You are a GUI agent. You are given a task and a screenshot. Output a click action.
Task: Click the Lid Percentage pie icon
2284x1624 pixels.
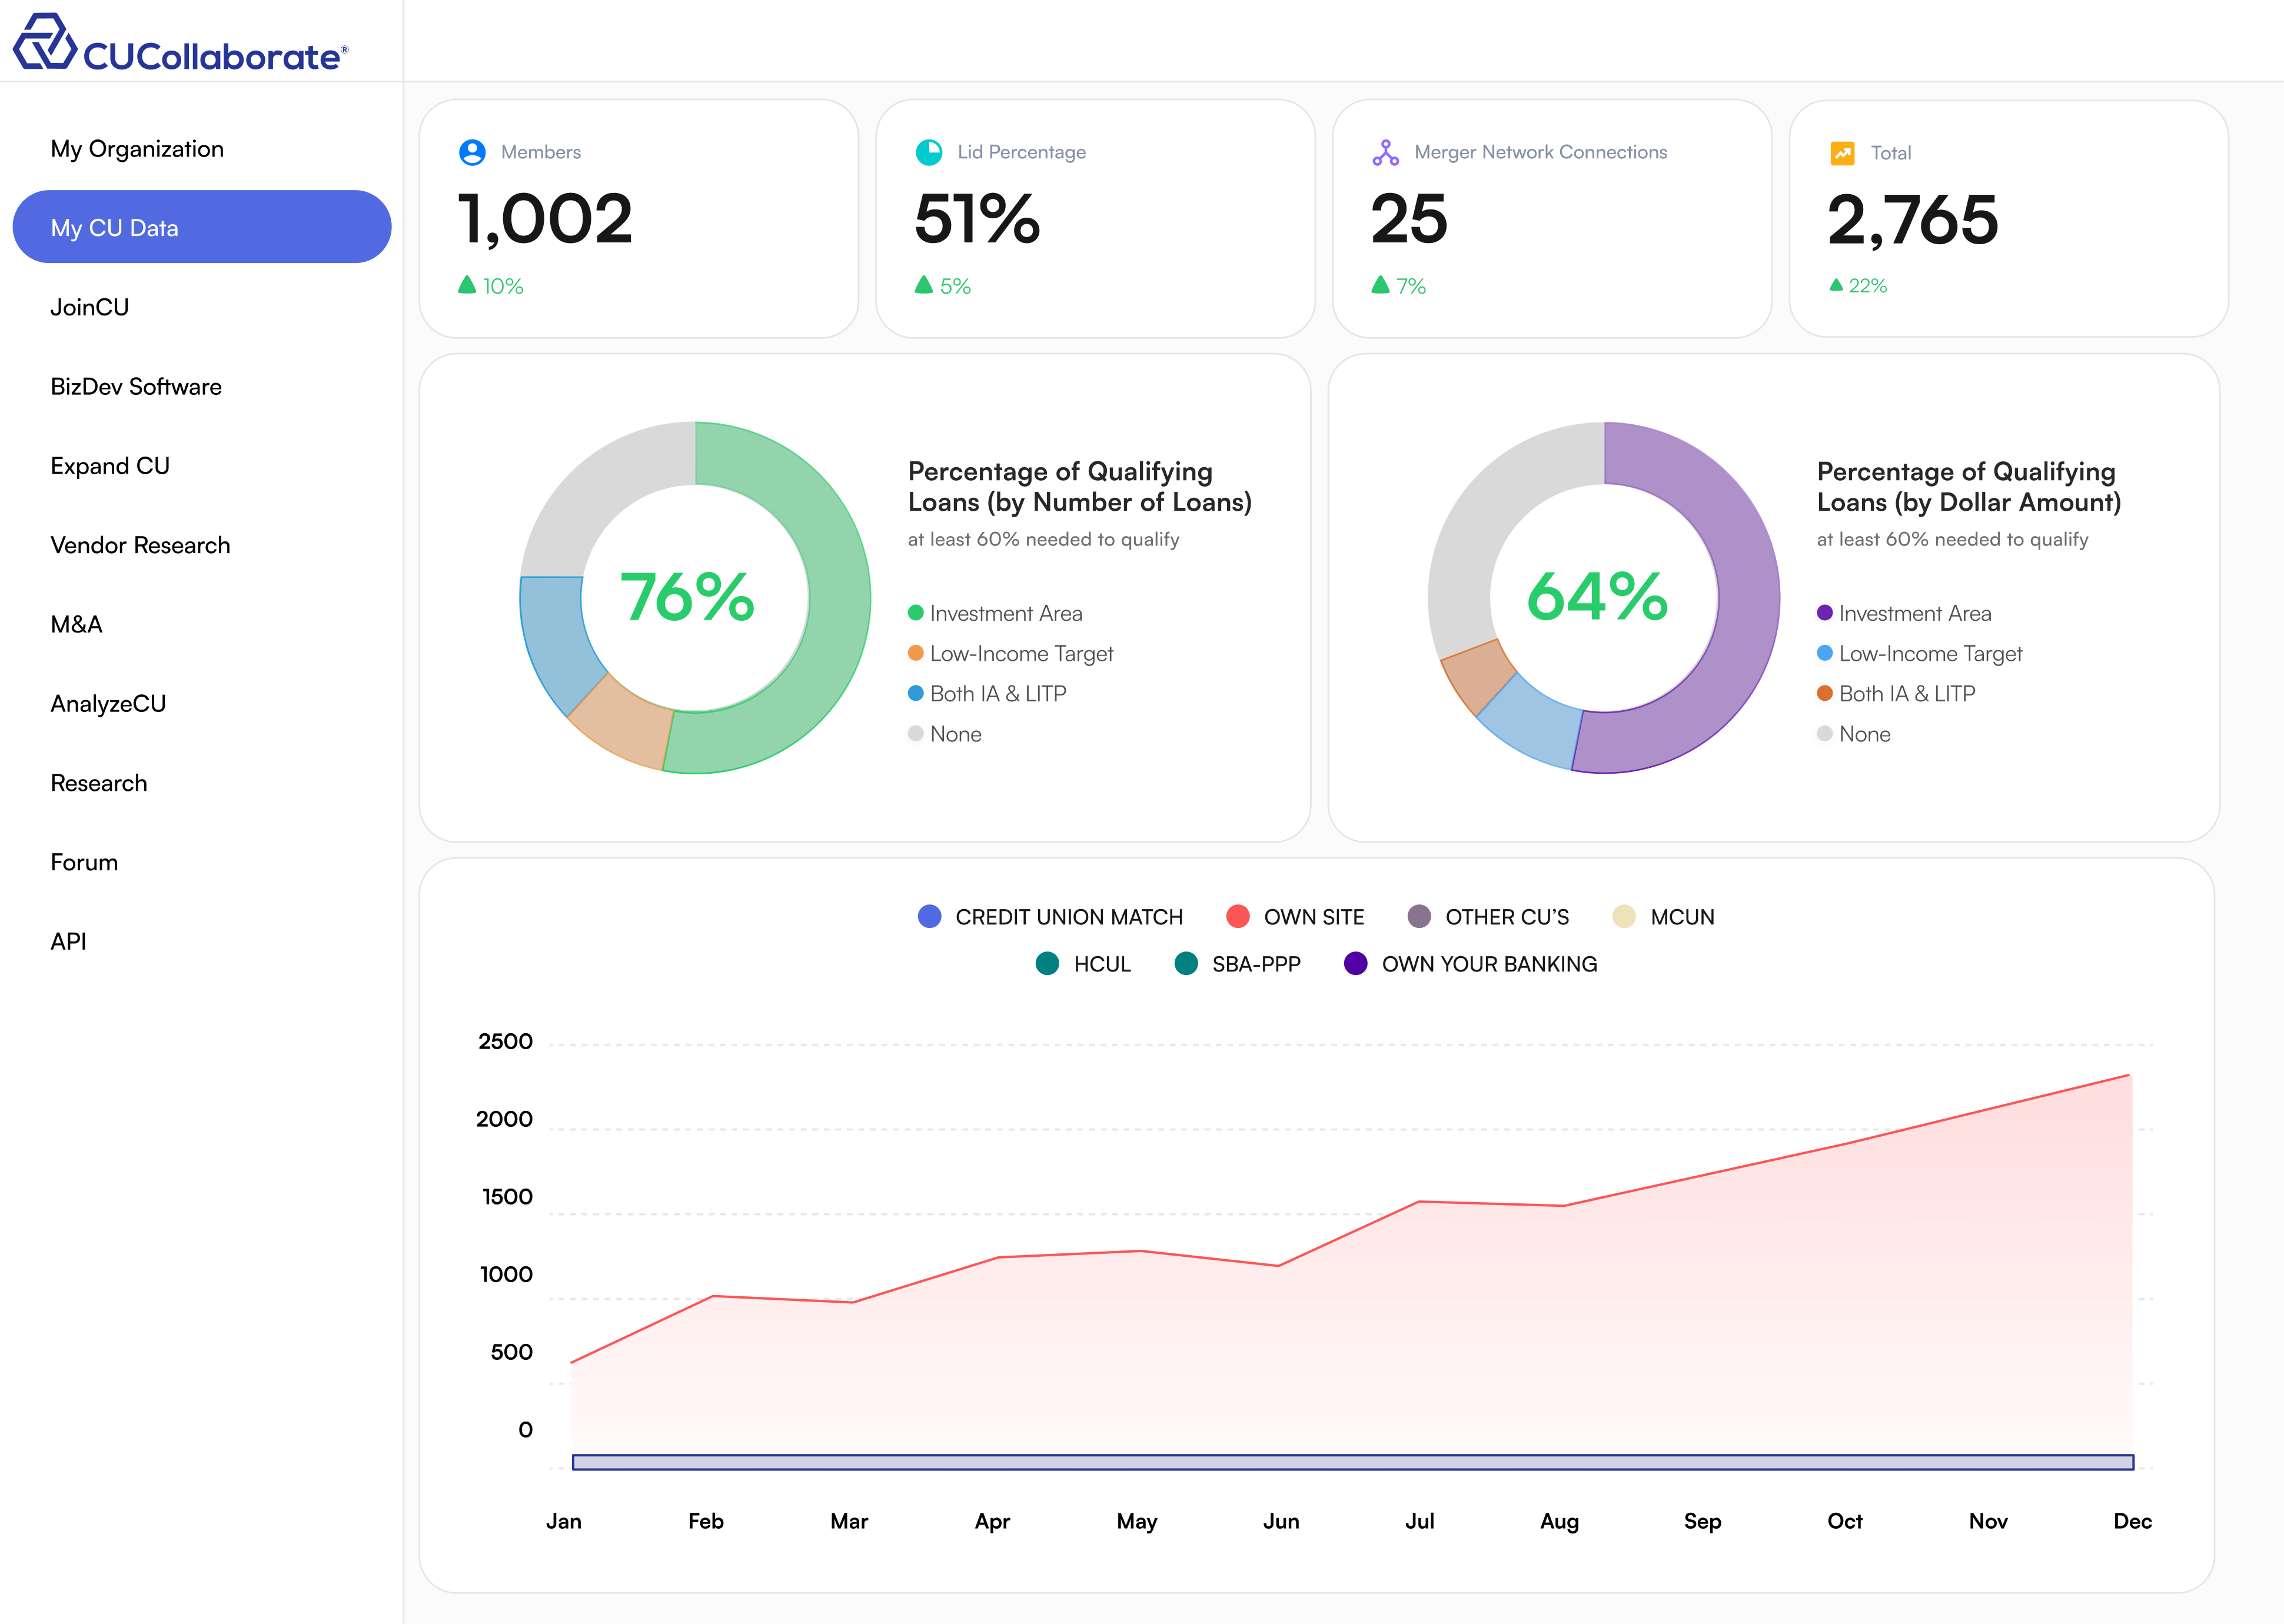(929, 152)
